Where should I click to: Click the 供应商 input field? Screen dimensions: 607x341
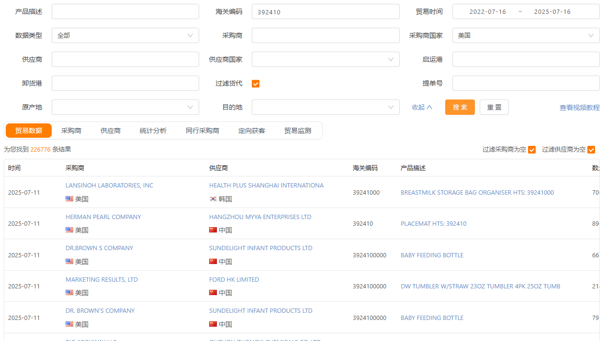(125, 59)
